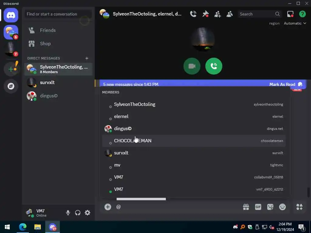The width and height of the screenshot is (311, 233).
Task: Focus the Search field
Action: click(x=260, y=14)
